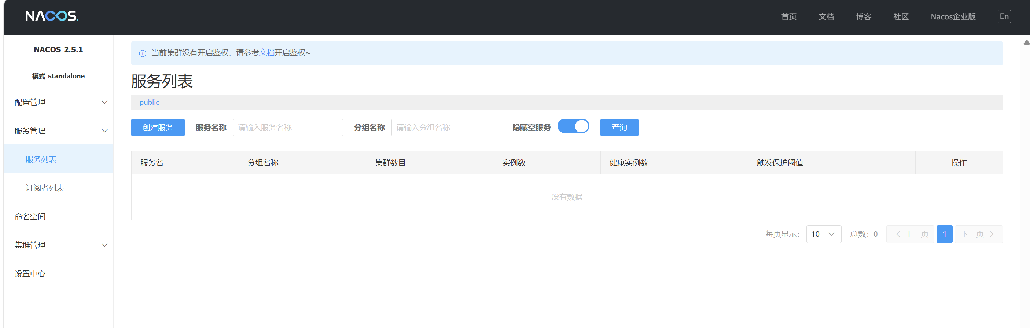Collapse the 服务管理 menu chevron

pyautogui.click(x=104, y=131)
